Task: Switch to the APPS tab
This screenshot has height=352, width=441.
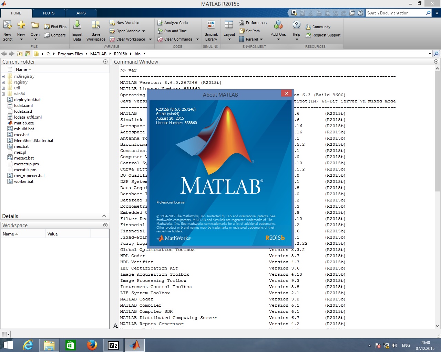Action: [81, 13]
